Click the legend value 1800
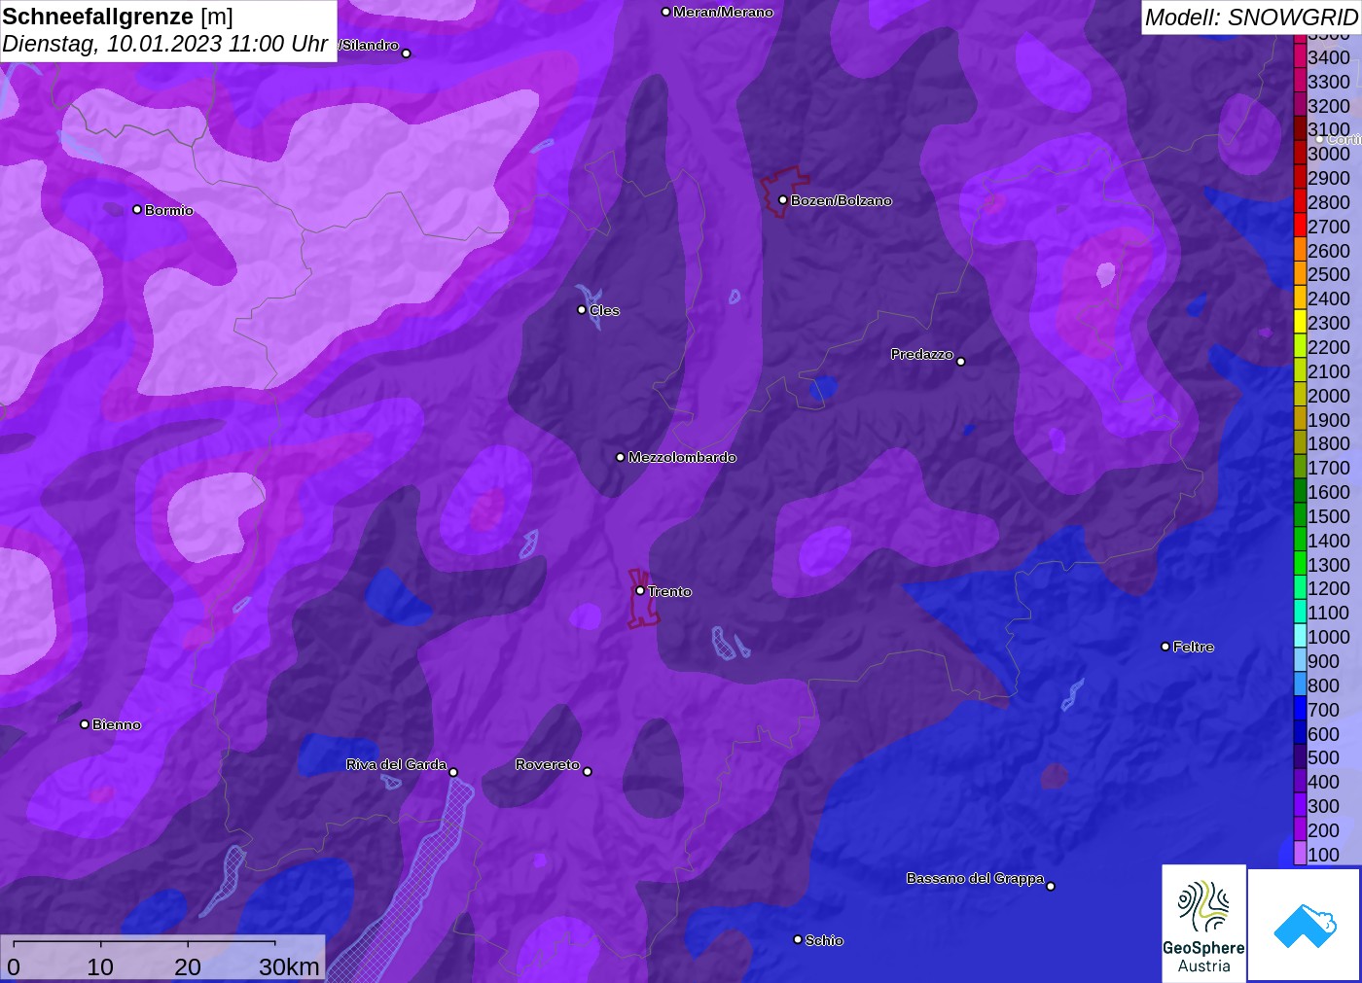Screen dimensions: 1362x983 (1329, 443)
